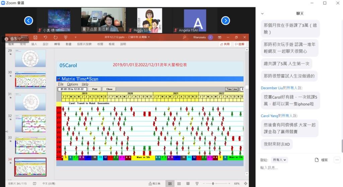The height and width of the screenshot is (187, 343).
Task: Click the slide pane scroll-up arrow
Action: 247,50
